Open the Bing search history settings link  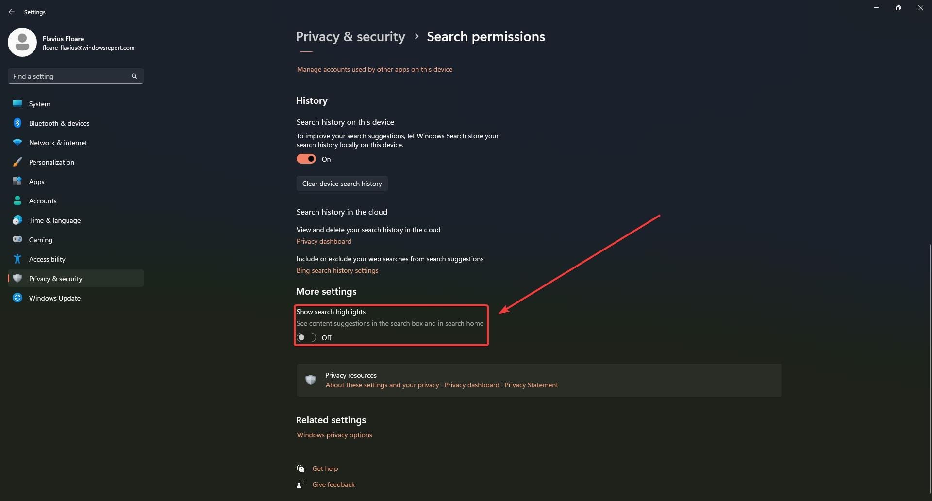click(x=337, y=270)
